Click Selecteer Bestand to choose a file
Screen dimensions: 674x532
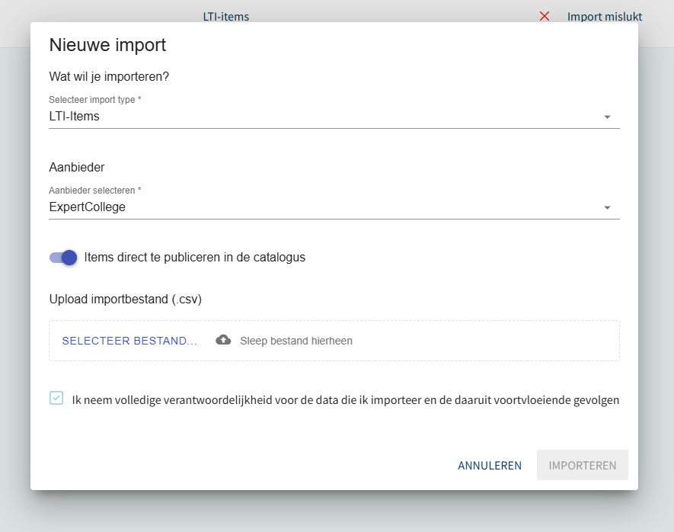coord(129,341)
